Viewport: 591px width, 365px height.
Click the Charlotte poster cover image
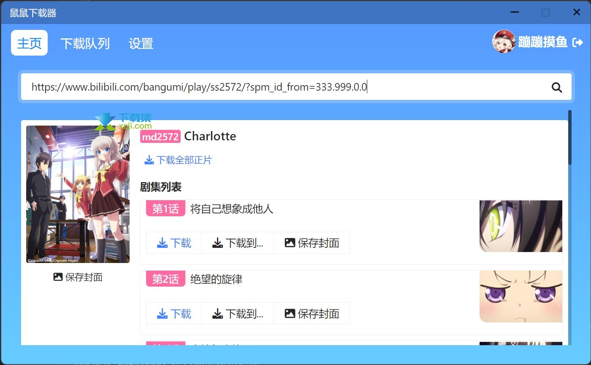point(78,194)
